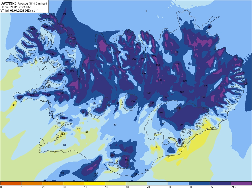This screenshot has width=252, height=189.
Task: Click the legend tick label '95'
Action: click(x=211, y=187)
